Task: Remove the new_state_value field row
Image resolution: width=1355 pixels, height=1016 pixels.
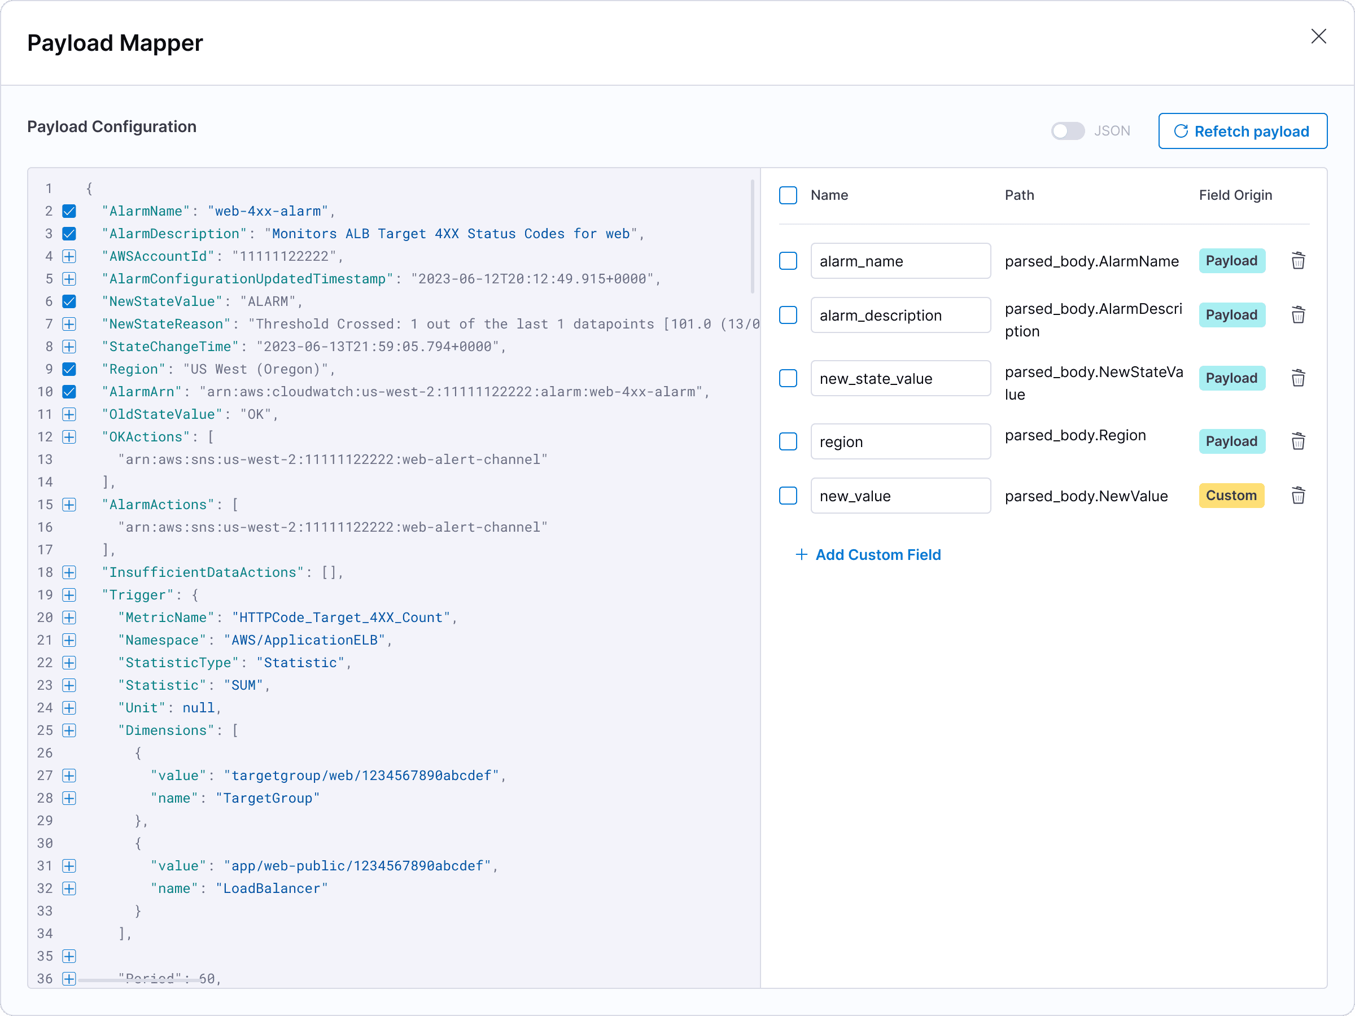Action: pos(1297,379)
